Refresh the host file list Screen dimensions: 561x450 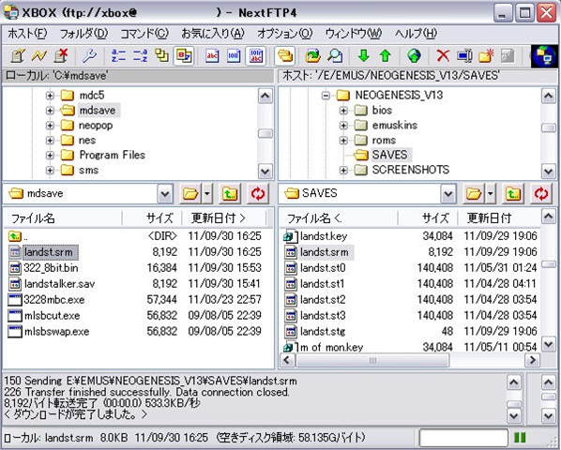[x=541, y=194]
